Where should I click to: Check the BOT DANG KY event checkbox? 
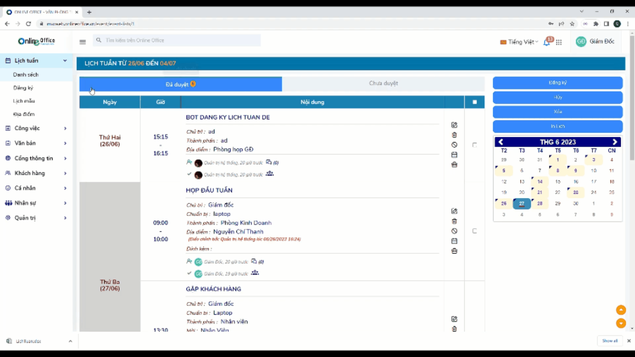pos(475,145)
